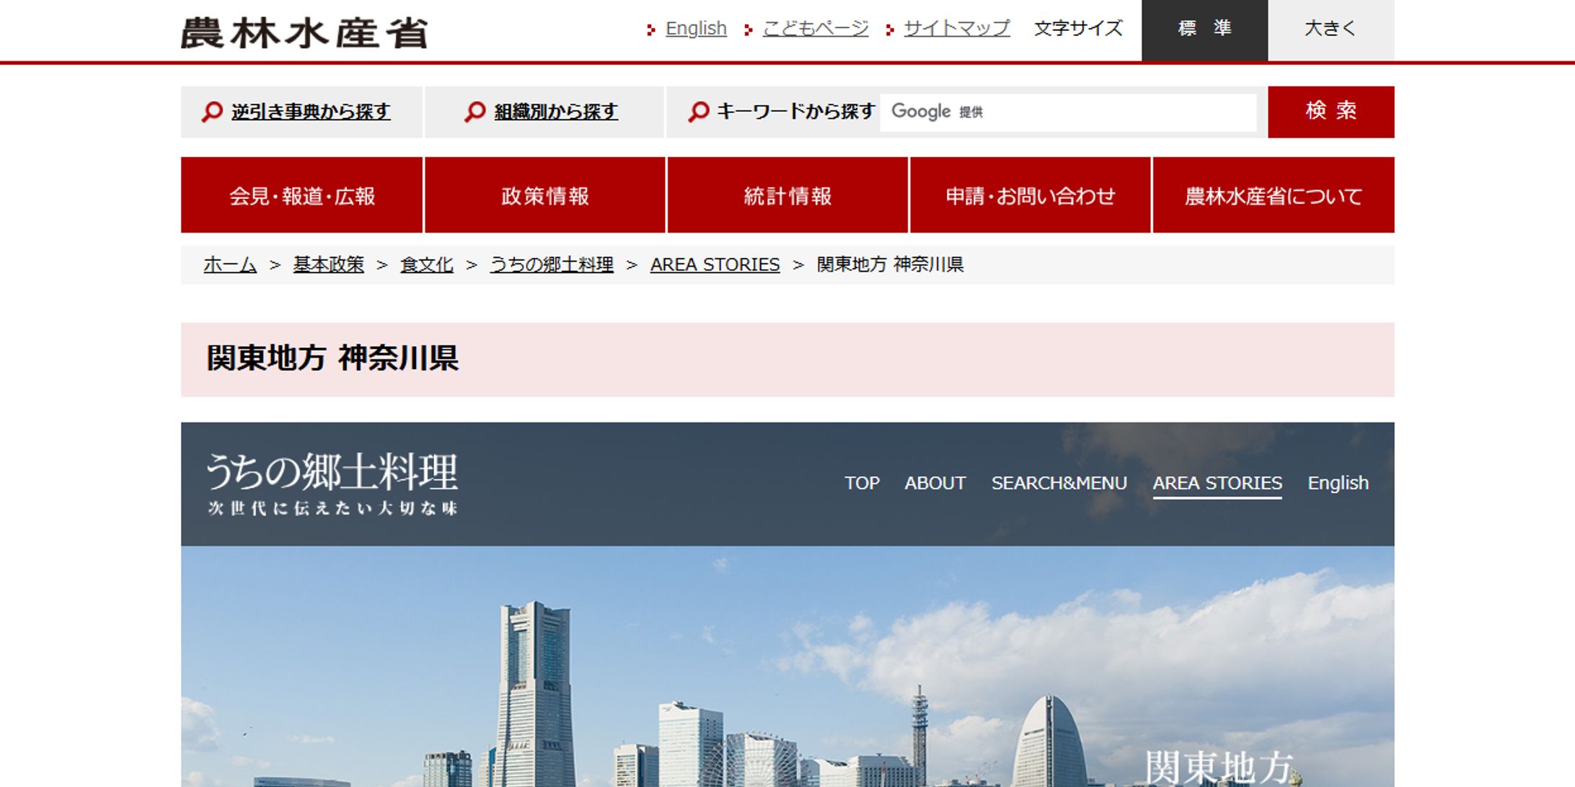Viewport: 1575px width, 787px height.
Task: Switch text size to 大きく
Action: 1329,29
